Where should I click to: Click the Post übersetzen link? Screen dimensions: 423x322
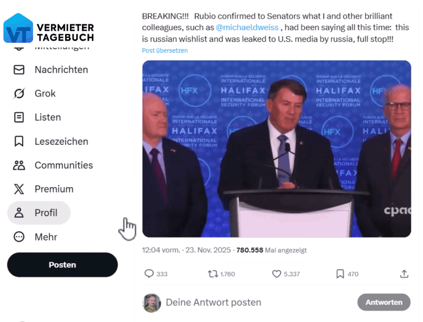(165, 50)
